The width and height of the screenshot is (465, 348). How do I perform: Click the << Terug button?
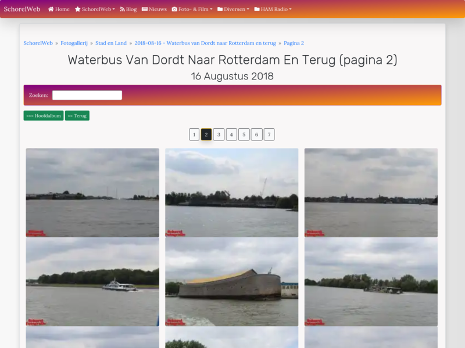[x=77, y=115]
